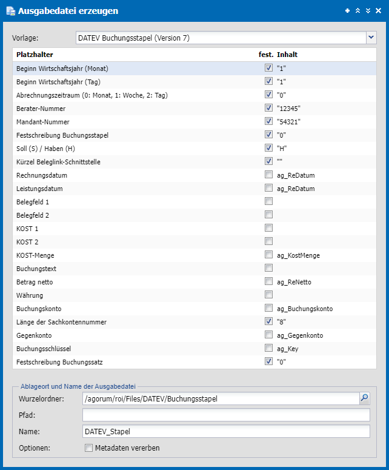Toggle fest. checkbox for Abrechnungszeitraum
This screenshot has width=389, height=470.
(268, 95)
